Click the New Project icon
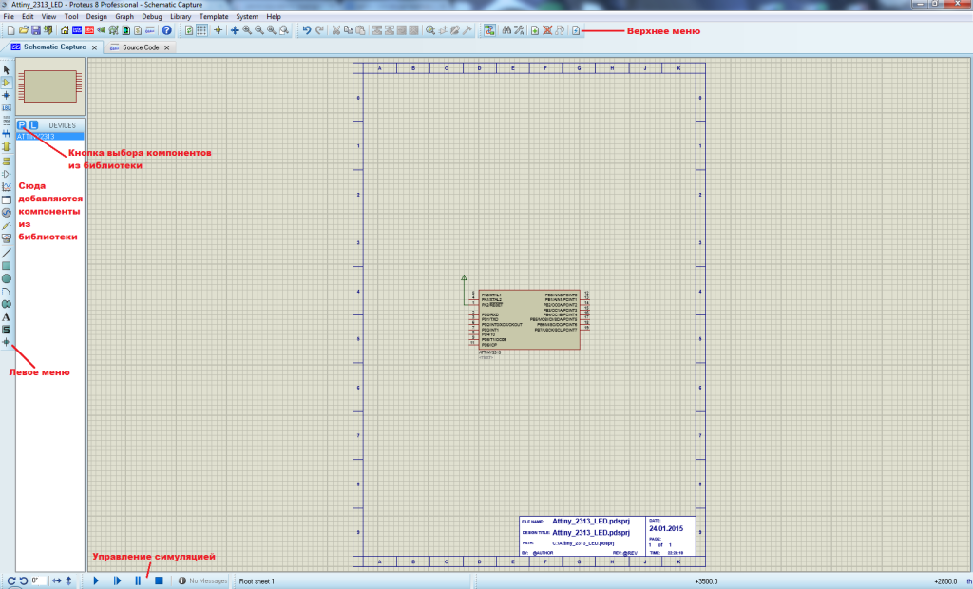 pos(10,30)
